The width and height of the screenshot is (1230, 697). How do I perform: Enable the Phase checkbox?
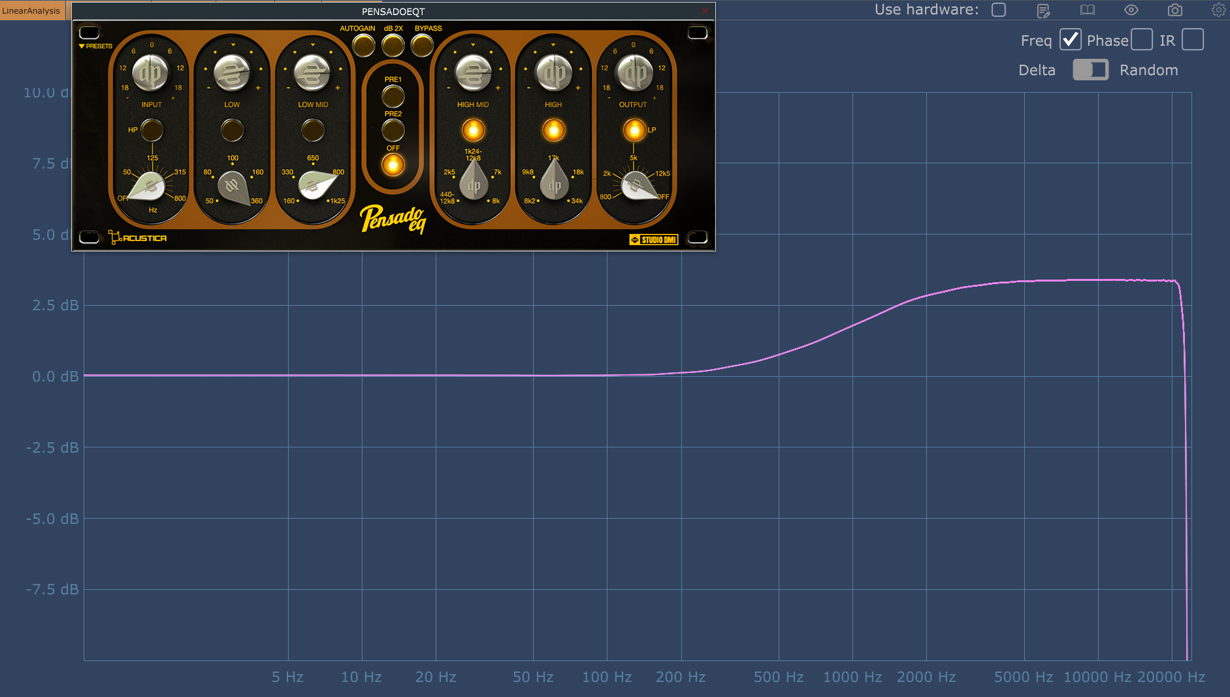1142,40
